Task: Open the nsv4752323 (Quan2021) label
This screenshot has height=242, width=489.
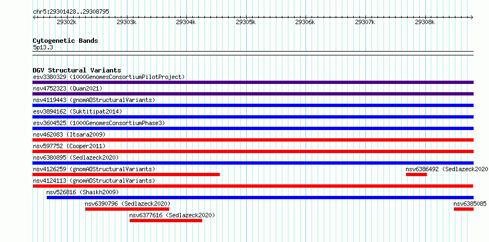Action: click(68, 88)
